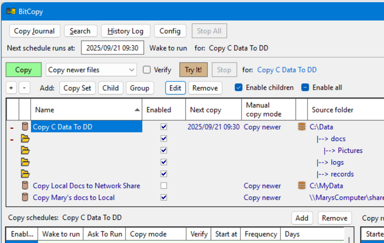Click the Copy C Data To DD copy set icon
Screen dimensions: 384x243
[25, 126]
